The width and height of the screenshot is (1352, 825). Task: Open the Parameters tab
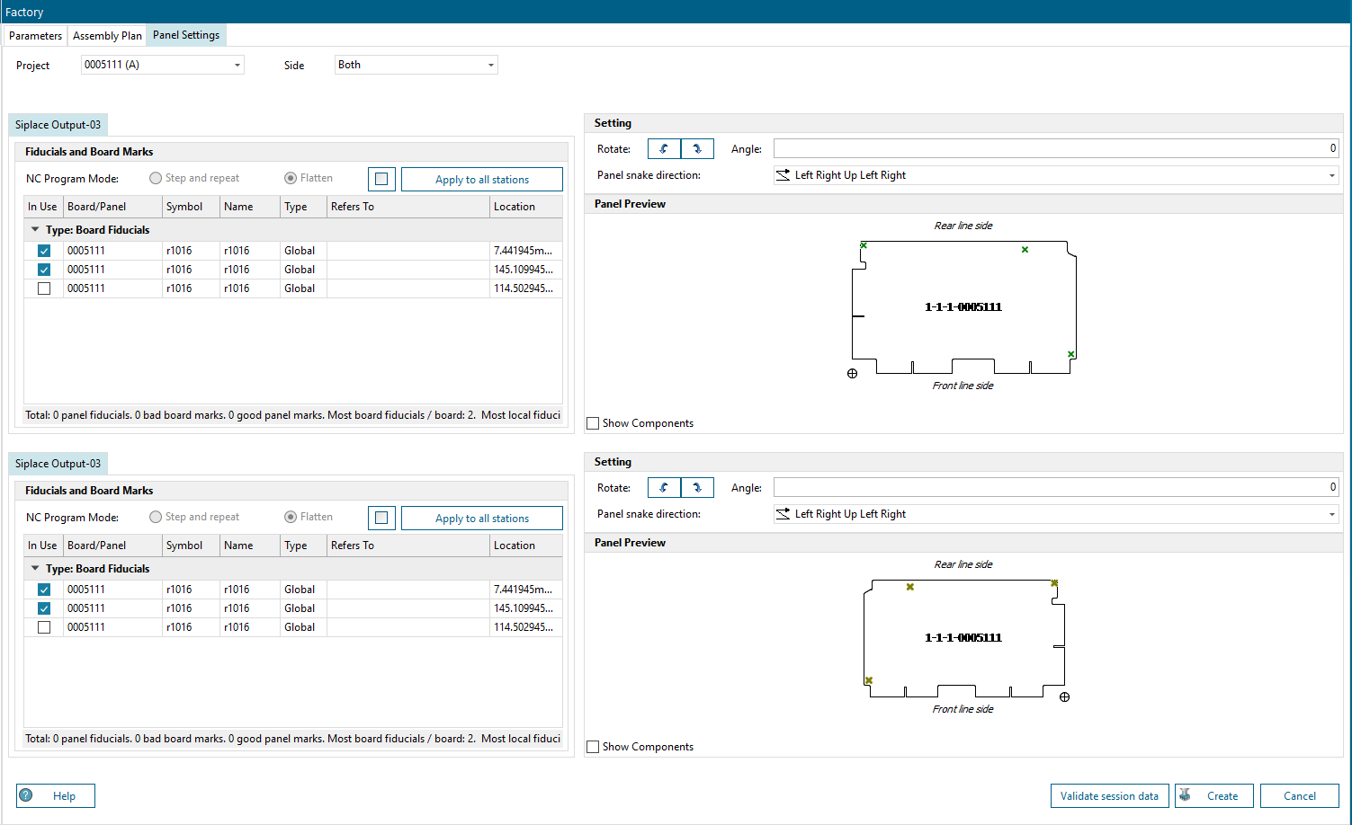(x=34, y=35)
